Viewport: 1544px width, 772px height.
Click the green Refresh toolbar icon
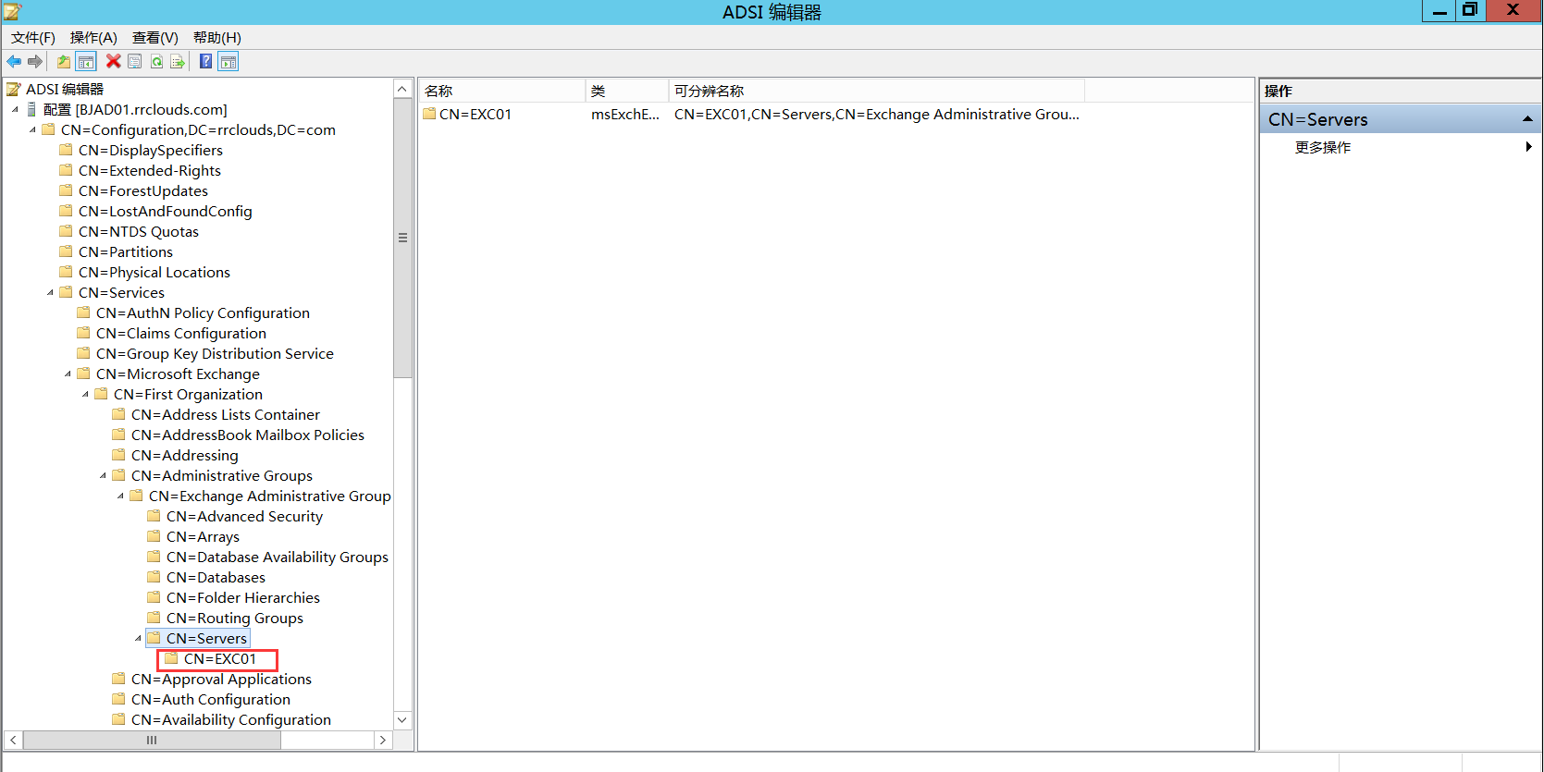click(156, 61)
